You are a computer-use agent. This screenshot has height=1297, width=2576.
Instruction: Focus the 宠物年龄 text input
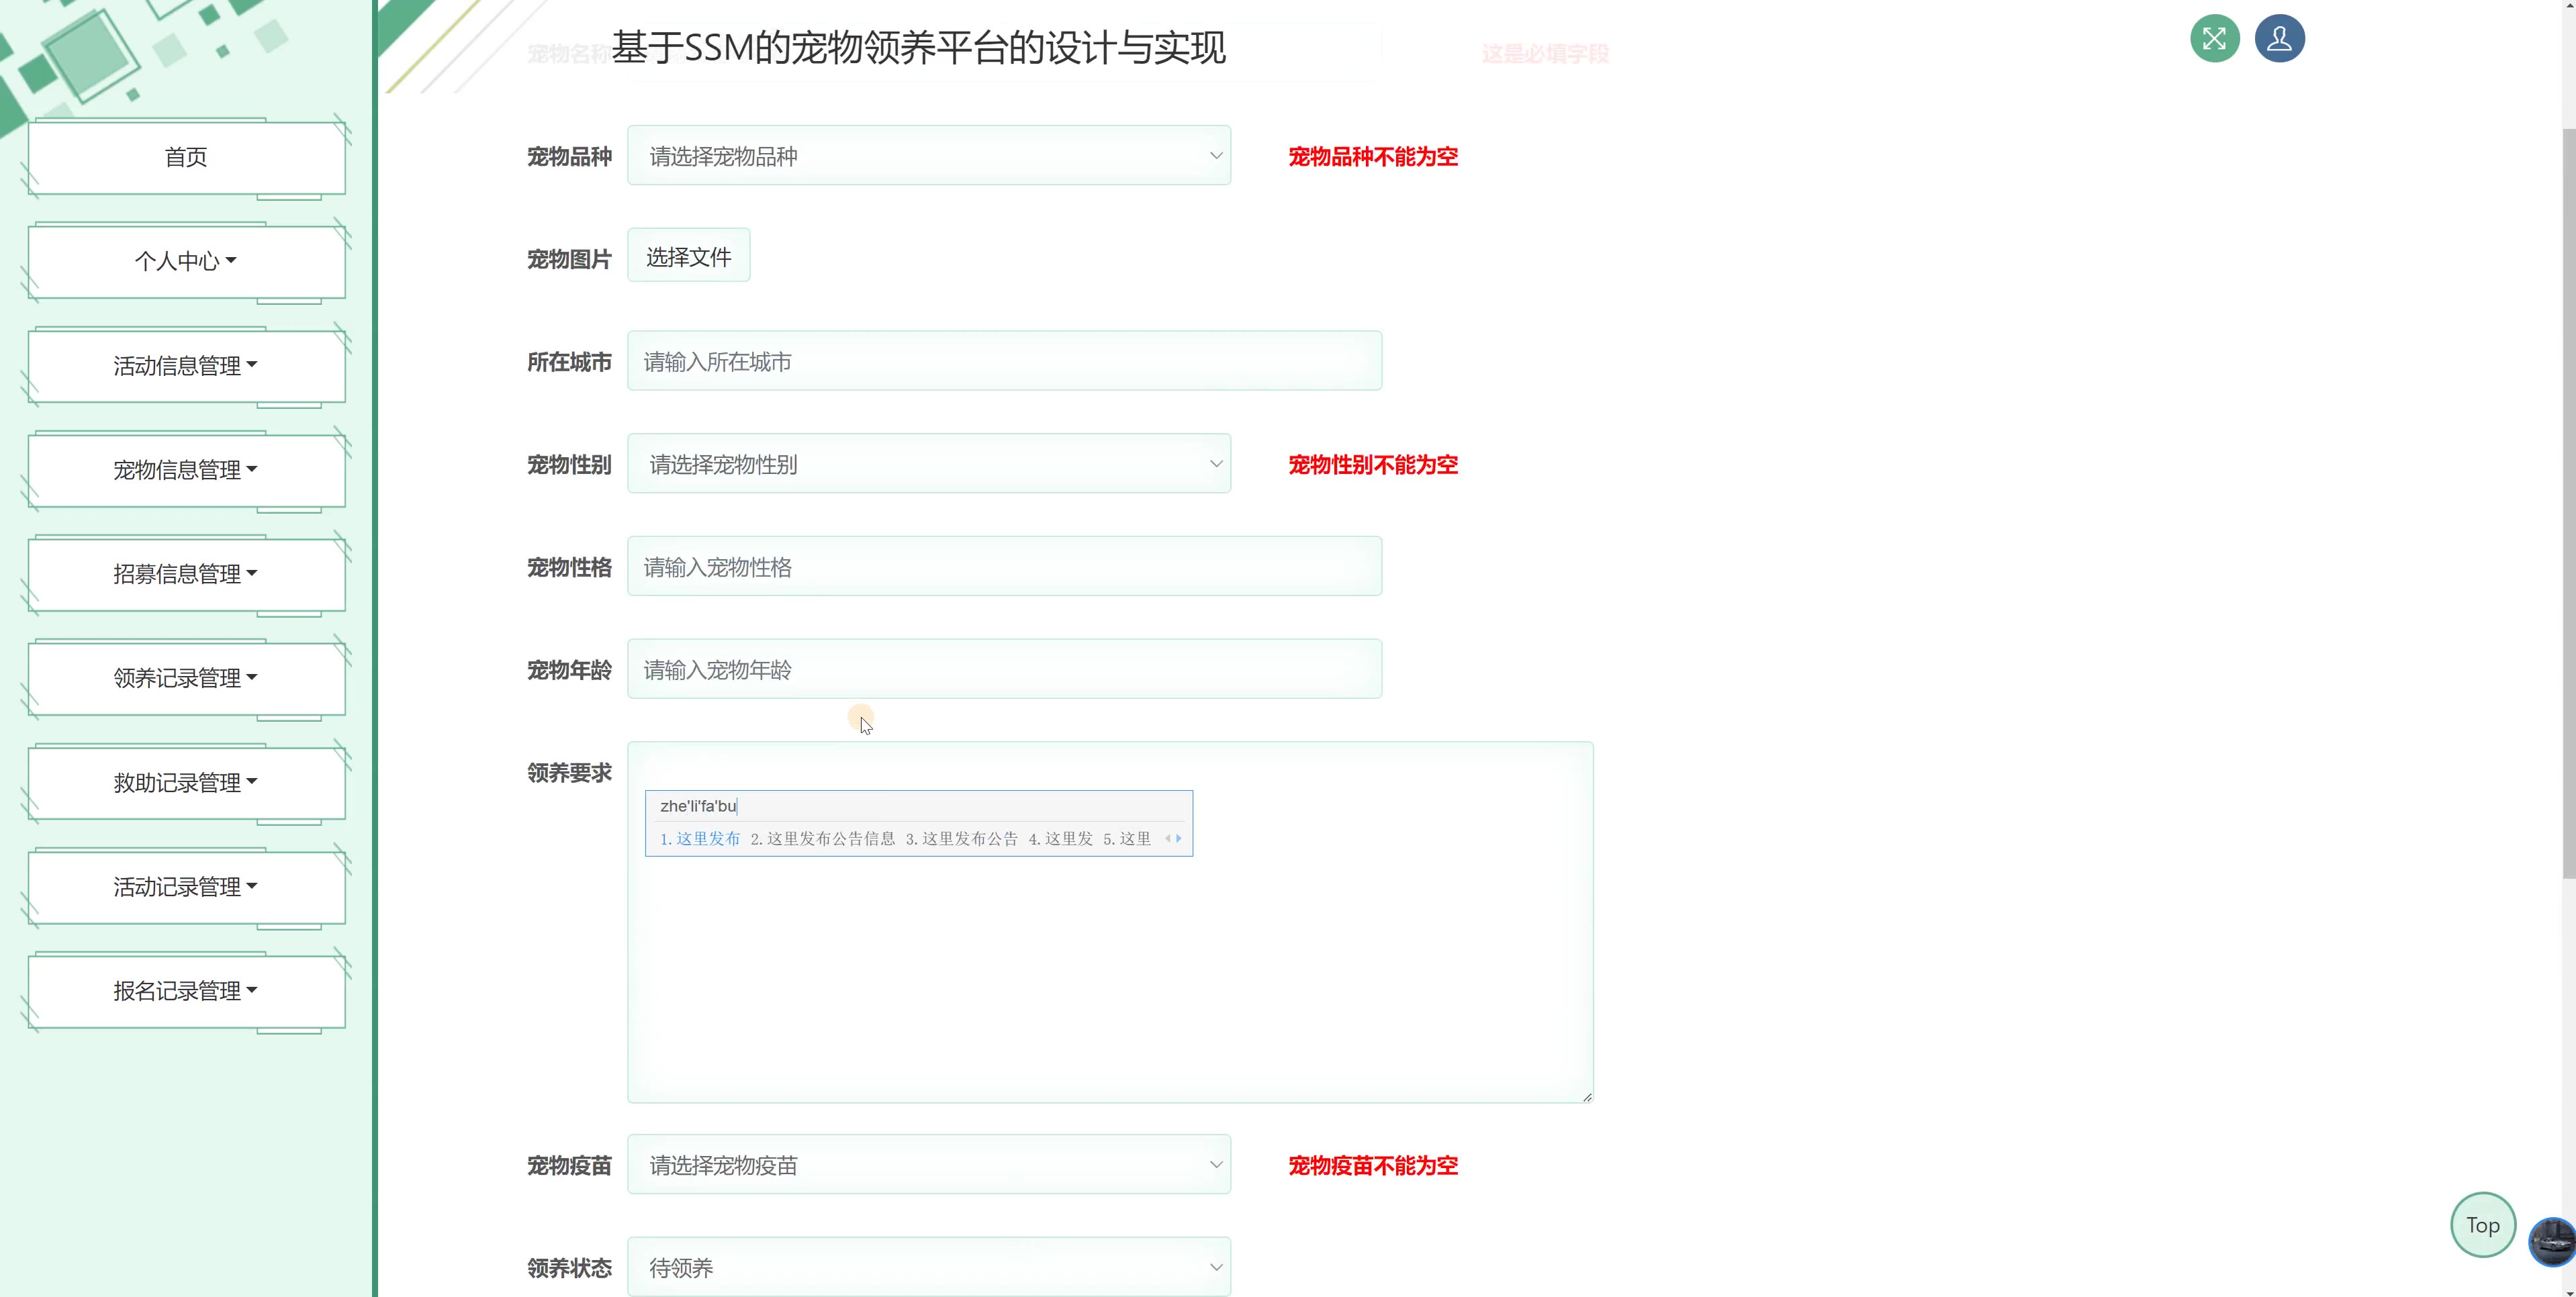1003,669
